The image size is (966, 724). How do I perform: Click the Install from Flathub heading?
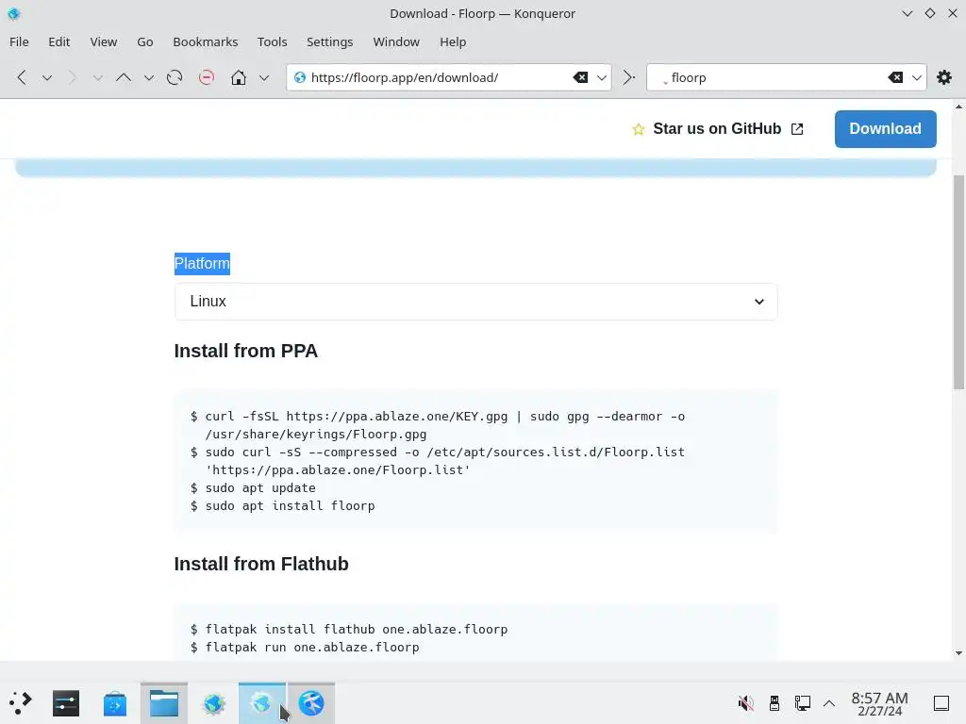261,564
